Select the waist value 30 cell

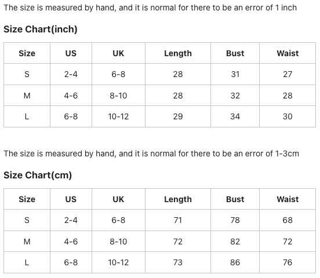(x=288, y=116)
